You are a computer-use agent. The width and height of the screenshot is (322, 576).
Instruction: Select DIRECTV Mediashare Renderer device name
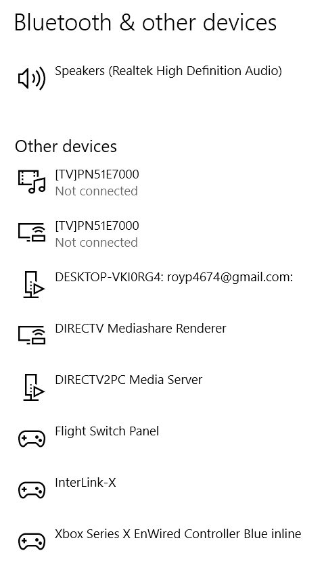pos(141,328)
